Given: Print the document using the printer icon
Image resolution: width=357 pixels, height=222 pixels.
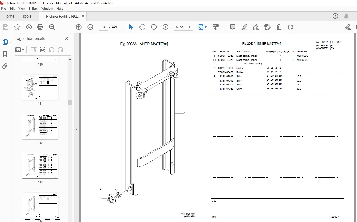Looking at the screenshot, I should pyautogui.click(x=40, y=27).
